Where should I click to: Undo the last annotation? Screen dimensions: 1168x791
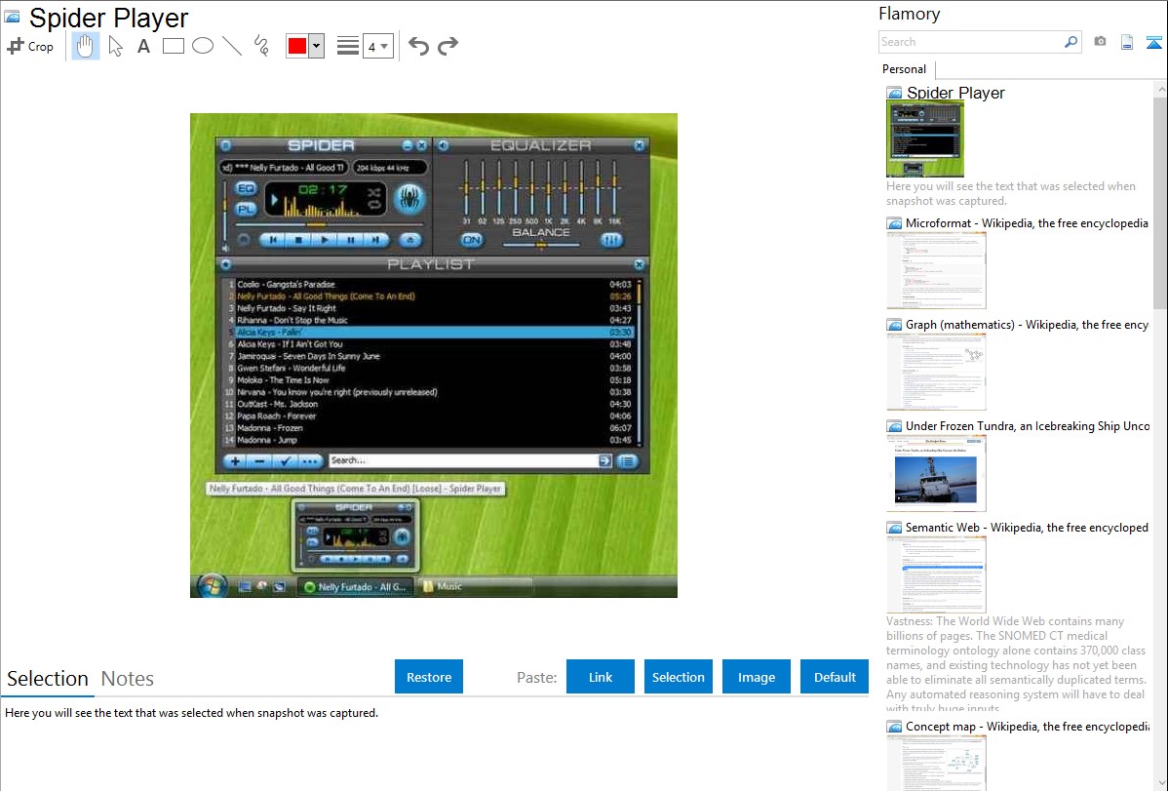pos(418,46)
